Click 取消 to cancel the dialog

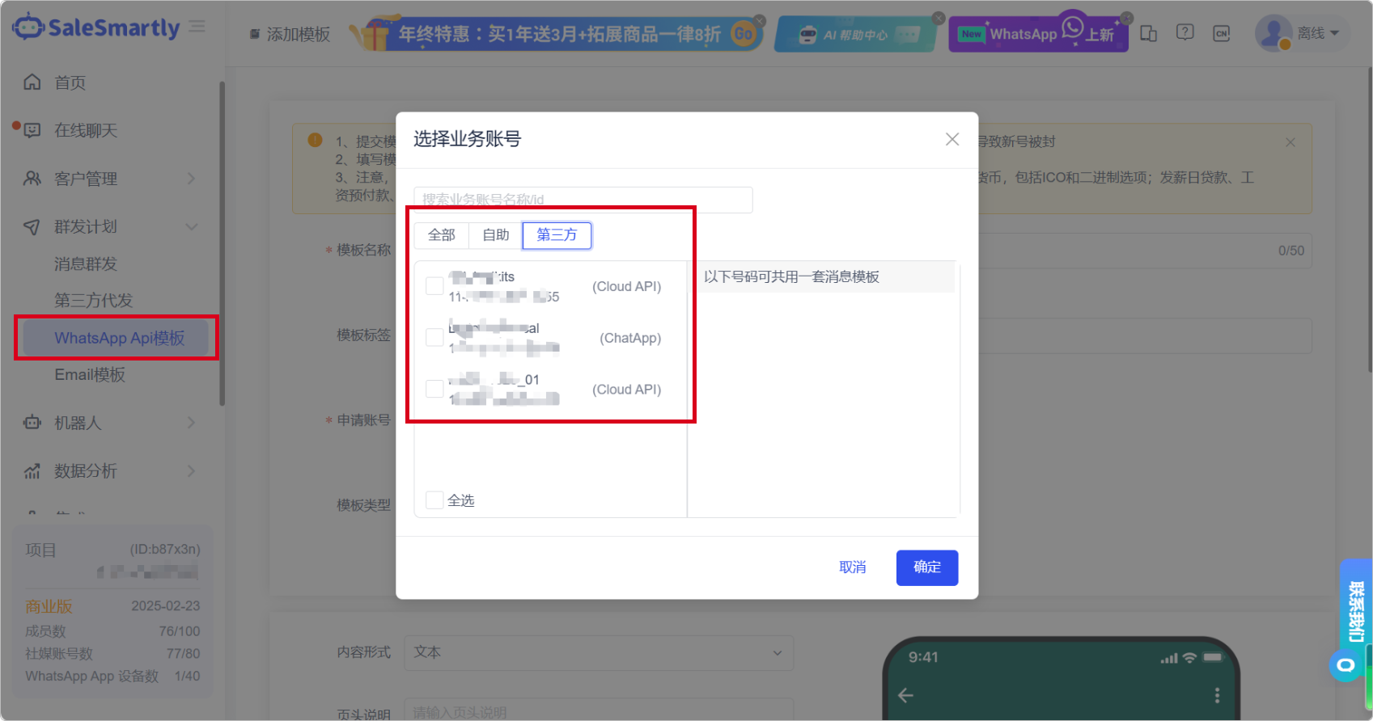pos(853,567)
